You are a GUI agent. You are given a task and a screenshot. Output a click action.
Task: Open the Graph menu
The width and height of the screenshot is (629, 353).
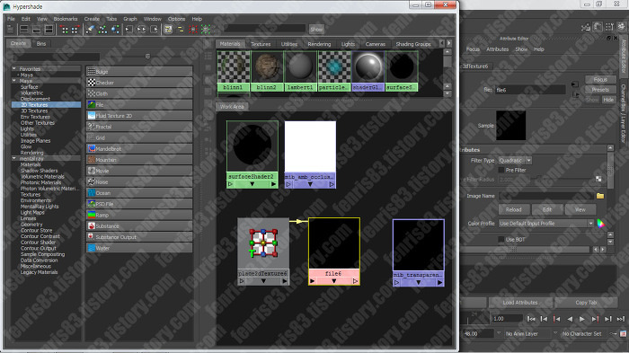[130, 19]
